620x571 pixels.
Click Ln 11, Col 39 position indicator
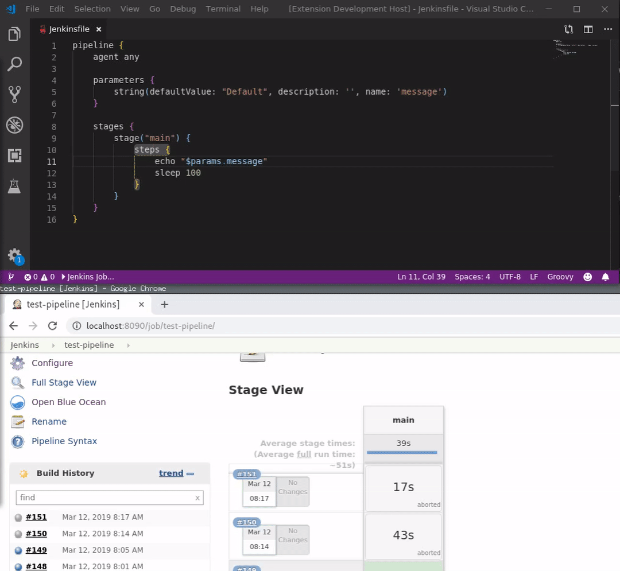[x=421, y=277]
